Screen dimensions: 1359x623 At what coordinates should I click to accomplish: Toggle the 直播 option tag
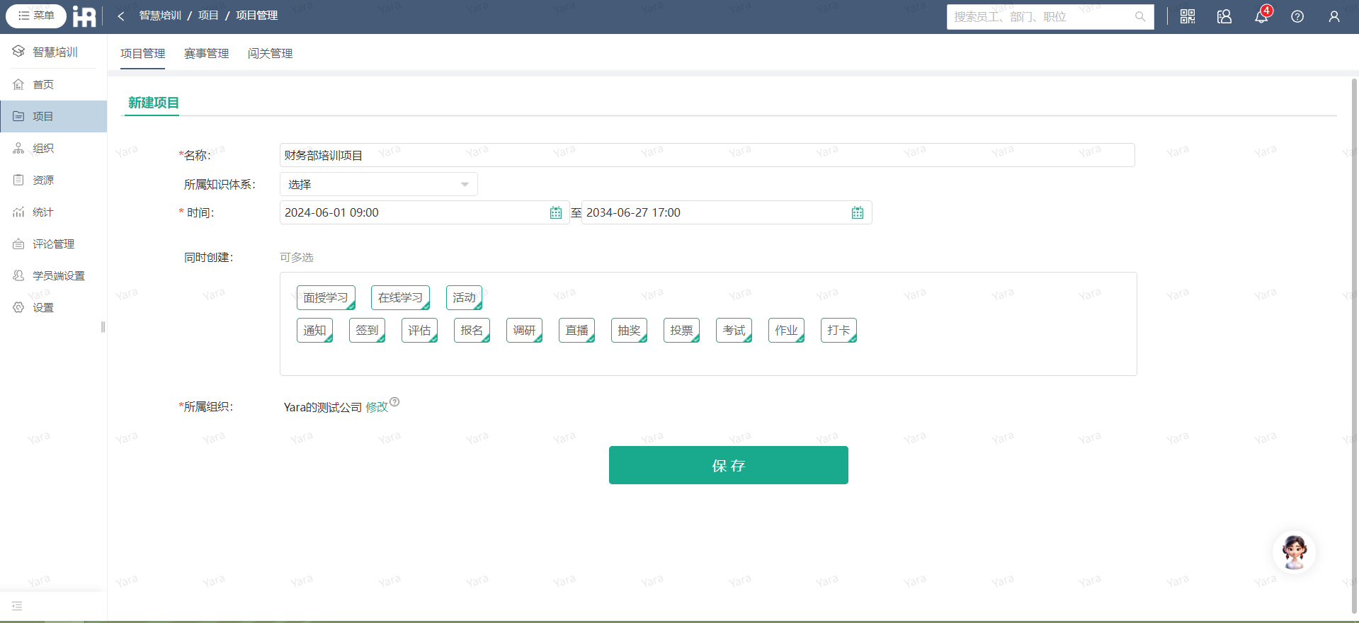pos(576,331)
